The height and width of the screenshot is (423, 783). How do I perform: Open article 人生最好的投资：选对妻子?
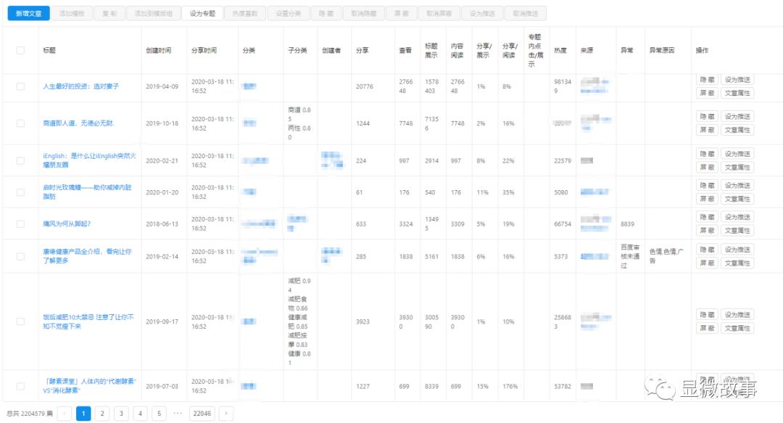coord(81,86)
